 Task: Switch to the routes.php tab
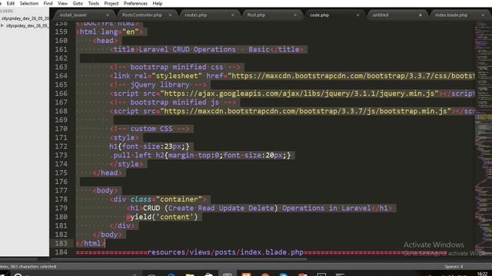[196, 15]
